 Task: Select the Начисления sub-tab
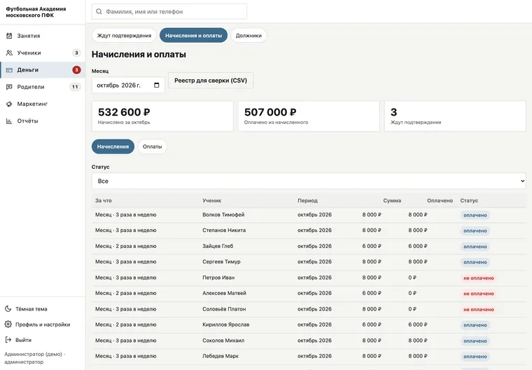[x=113, y=146]
